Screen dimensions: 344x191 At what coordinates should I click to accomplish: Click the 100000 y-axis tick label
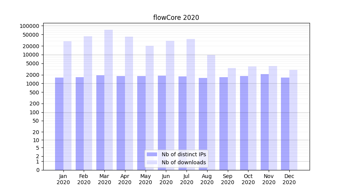click(29, 26)
